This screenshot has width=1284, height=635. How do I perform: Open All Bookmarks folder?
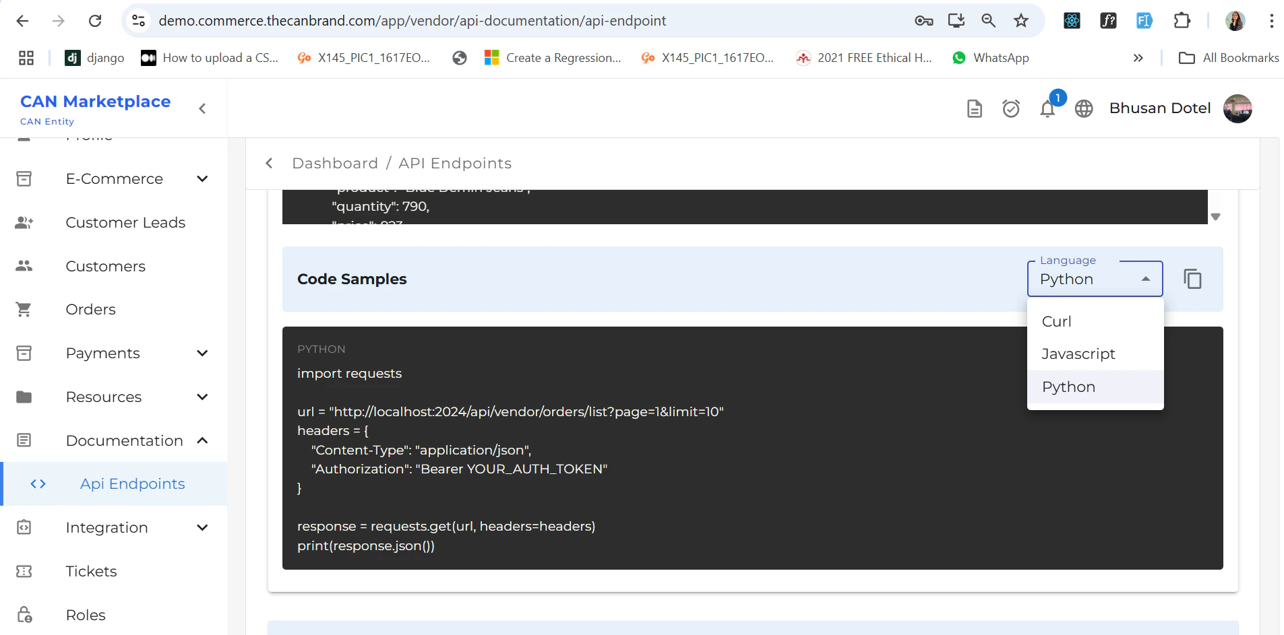pyautogui.click(x=1228, y=58)
